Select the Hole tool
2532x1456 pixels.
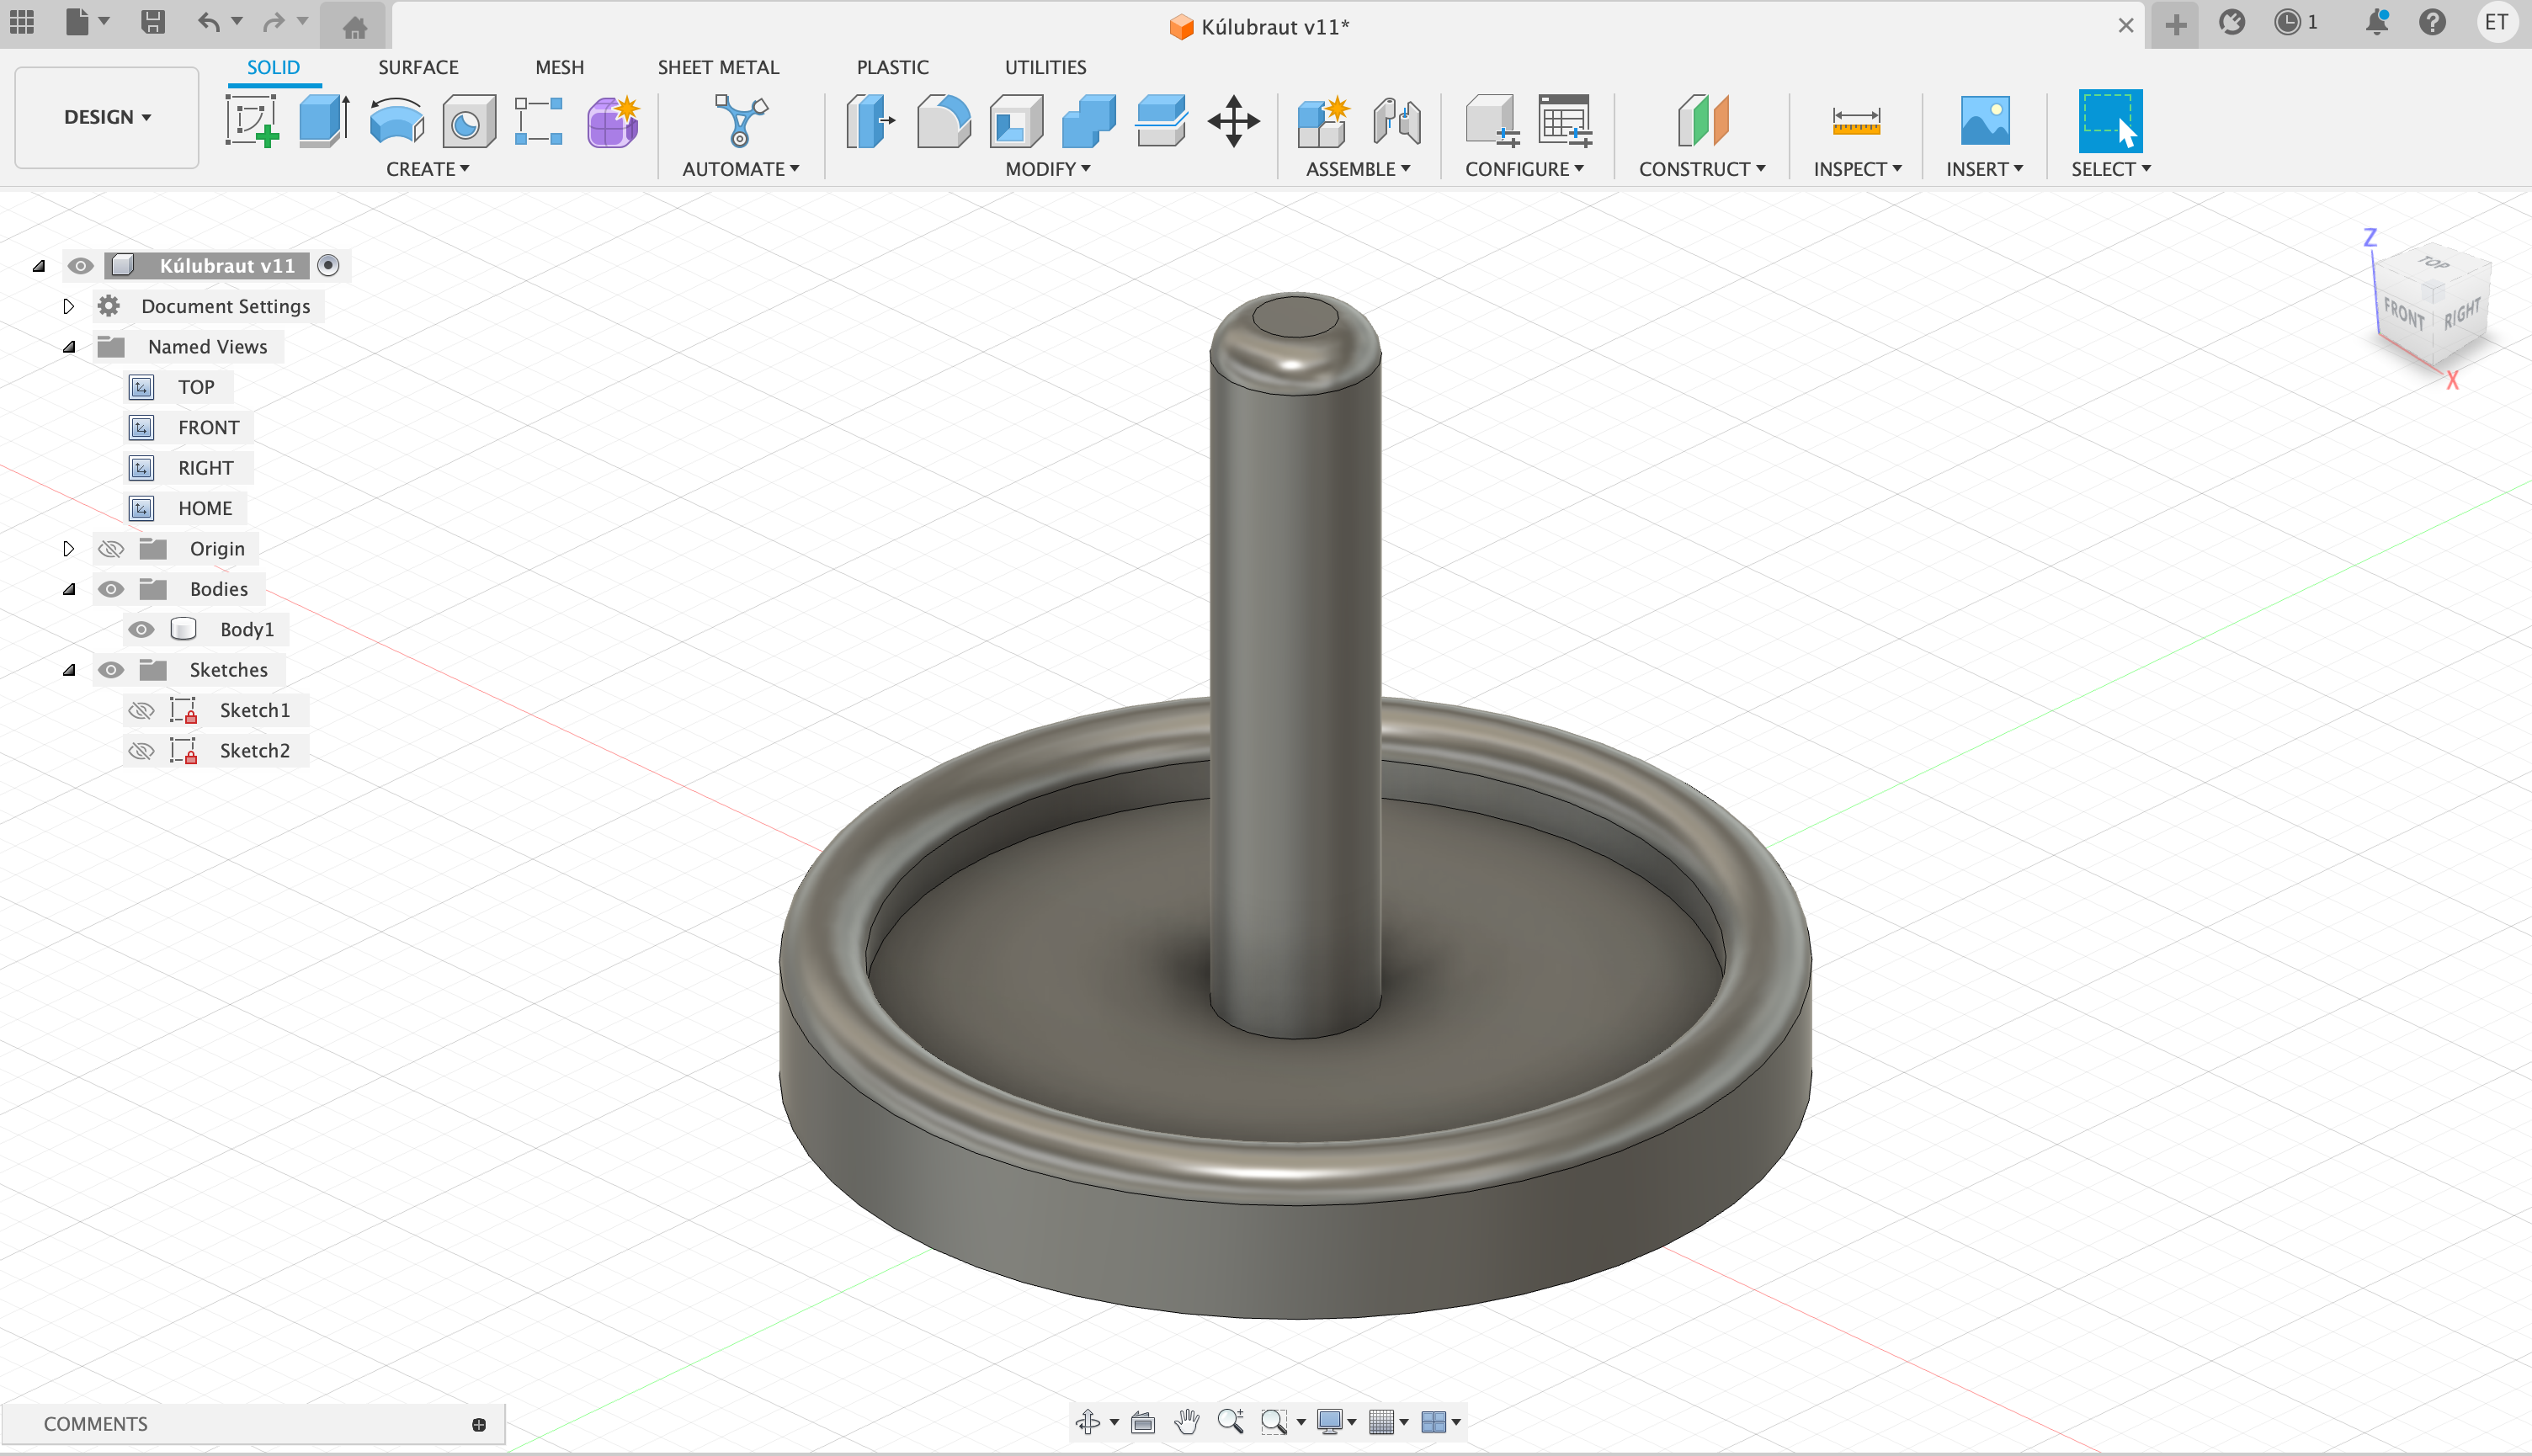tap(468, 121)
